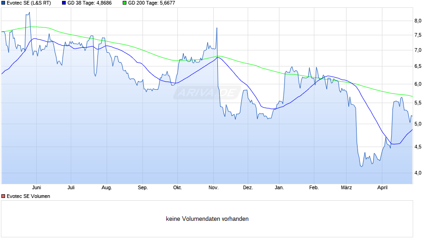
Task: Click the 7,0 price axis value
Action: [418, 50]
